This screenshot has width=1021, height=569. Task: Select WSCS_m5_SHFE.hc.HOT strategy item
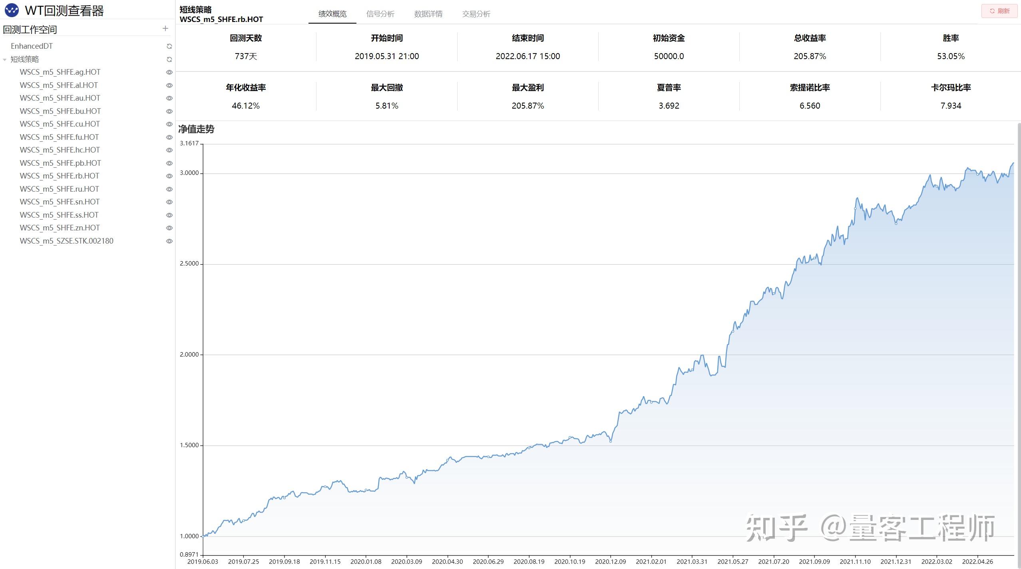(60, 150)
